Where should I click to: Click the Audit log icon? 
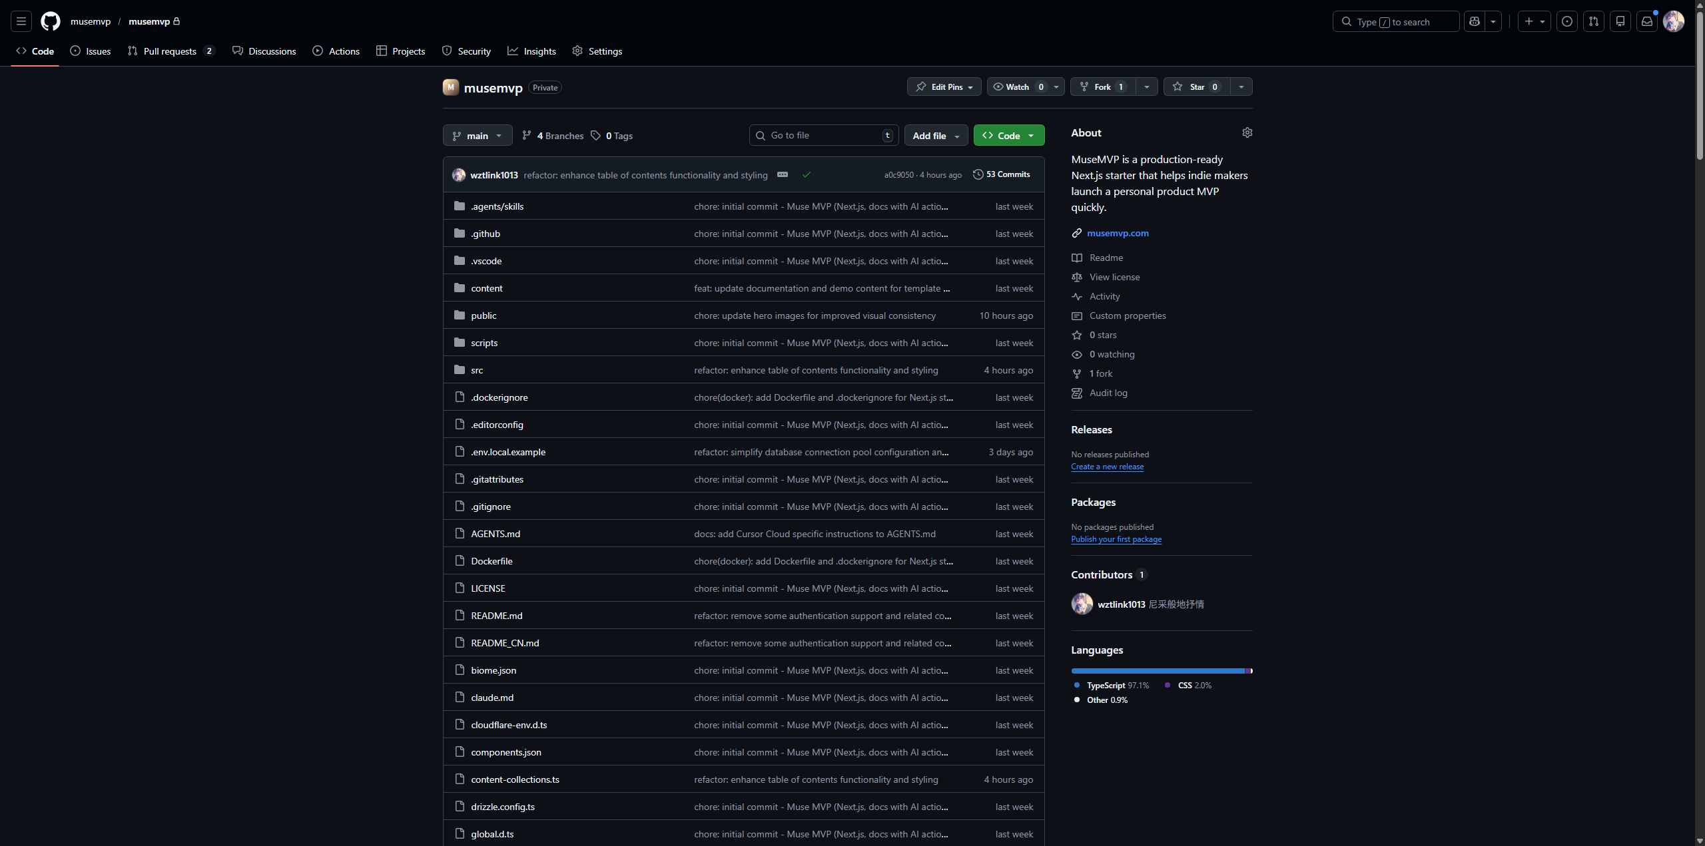[x=1077, y=393]
